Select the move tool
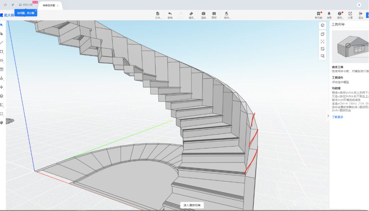This screenshot has height=211, width=369. [1, 87]
